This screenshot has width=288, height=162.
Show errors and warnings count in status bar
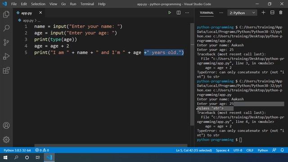tap(42, 150)
